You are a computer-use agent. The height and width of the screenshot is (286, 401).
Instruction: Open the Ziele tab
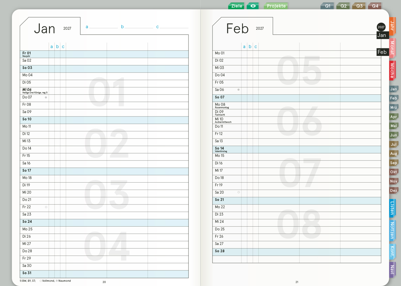click(x=237, y=6)
